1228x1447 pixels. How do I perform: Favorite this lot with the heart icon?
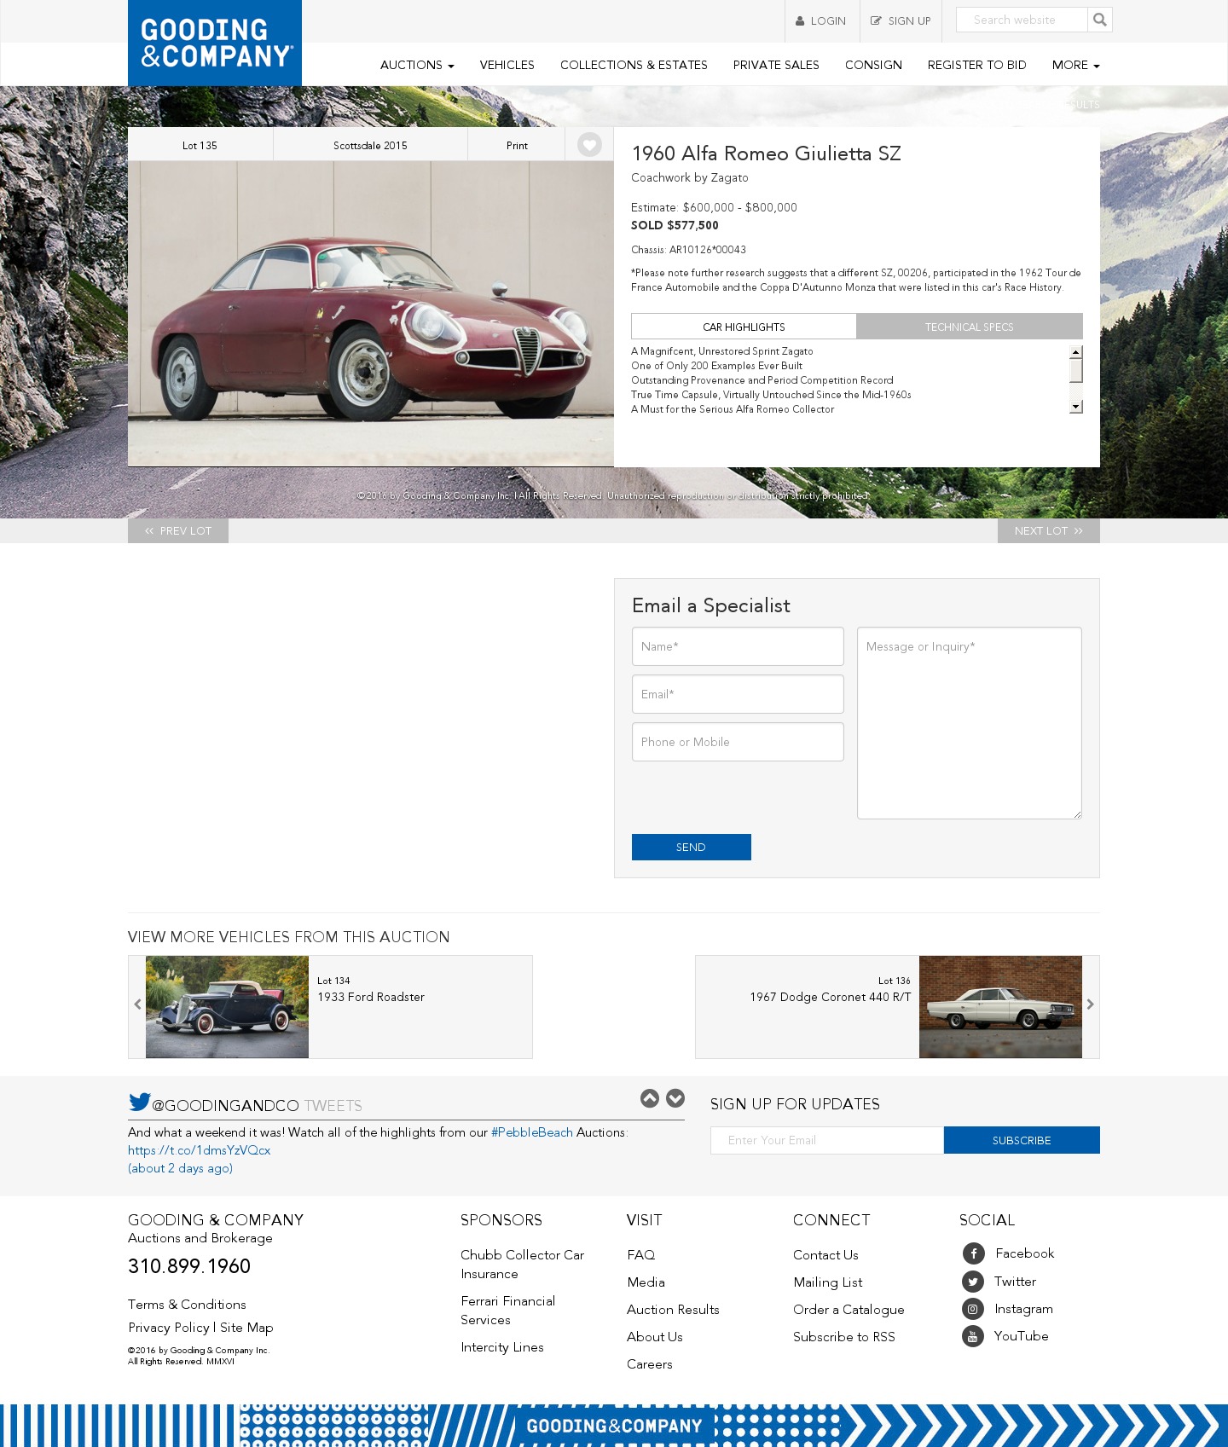point(589,145)
